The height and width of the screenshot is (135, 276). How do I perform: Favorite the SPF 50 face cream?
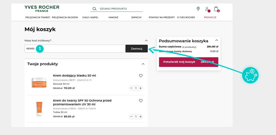pos(141,101)
